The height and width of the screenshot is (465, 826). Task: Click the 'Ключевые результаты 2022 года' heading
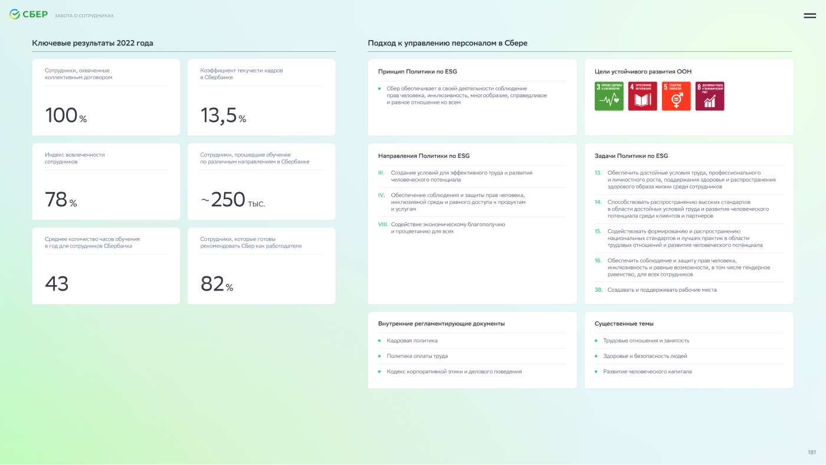click(x=93, y=43)
